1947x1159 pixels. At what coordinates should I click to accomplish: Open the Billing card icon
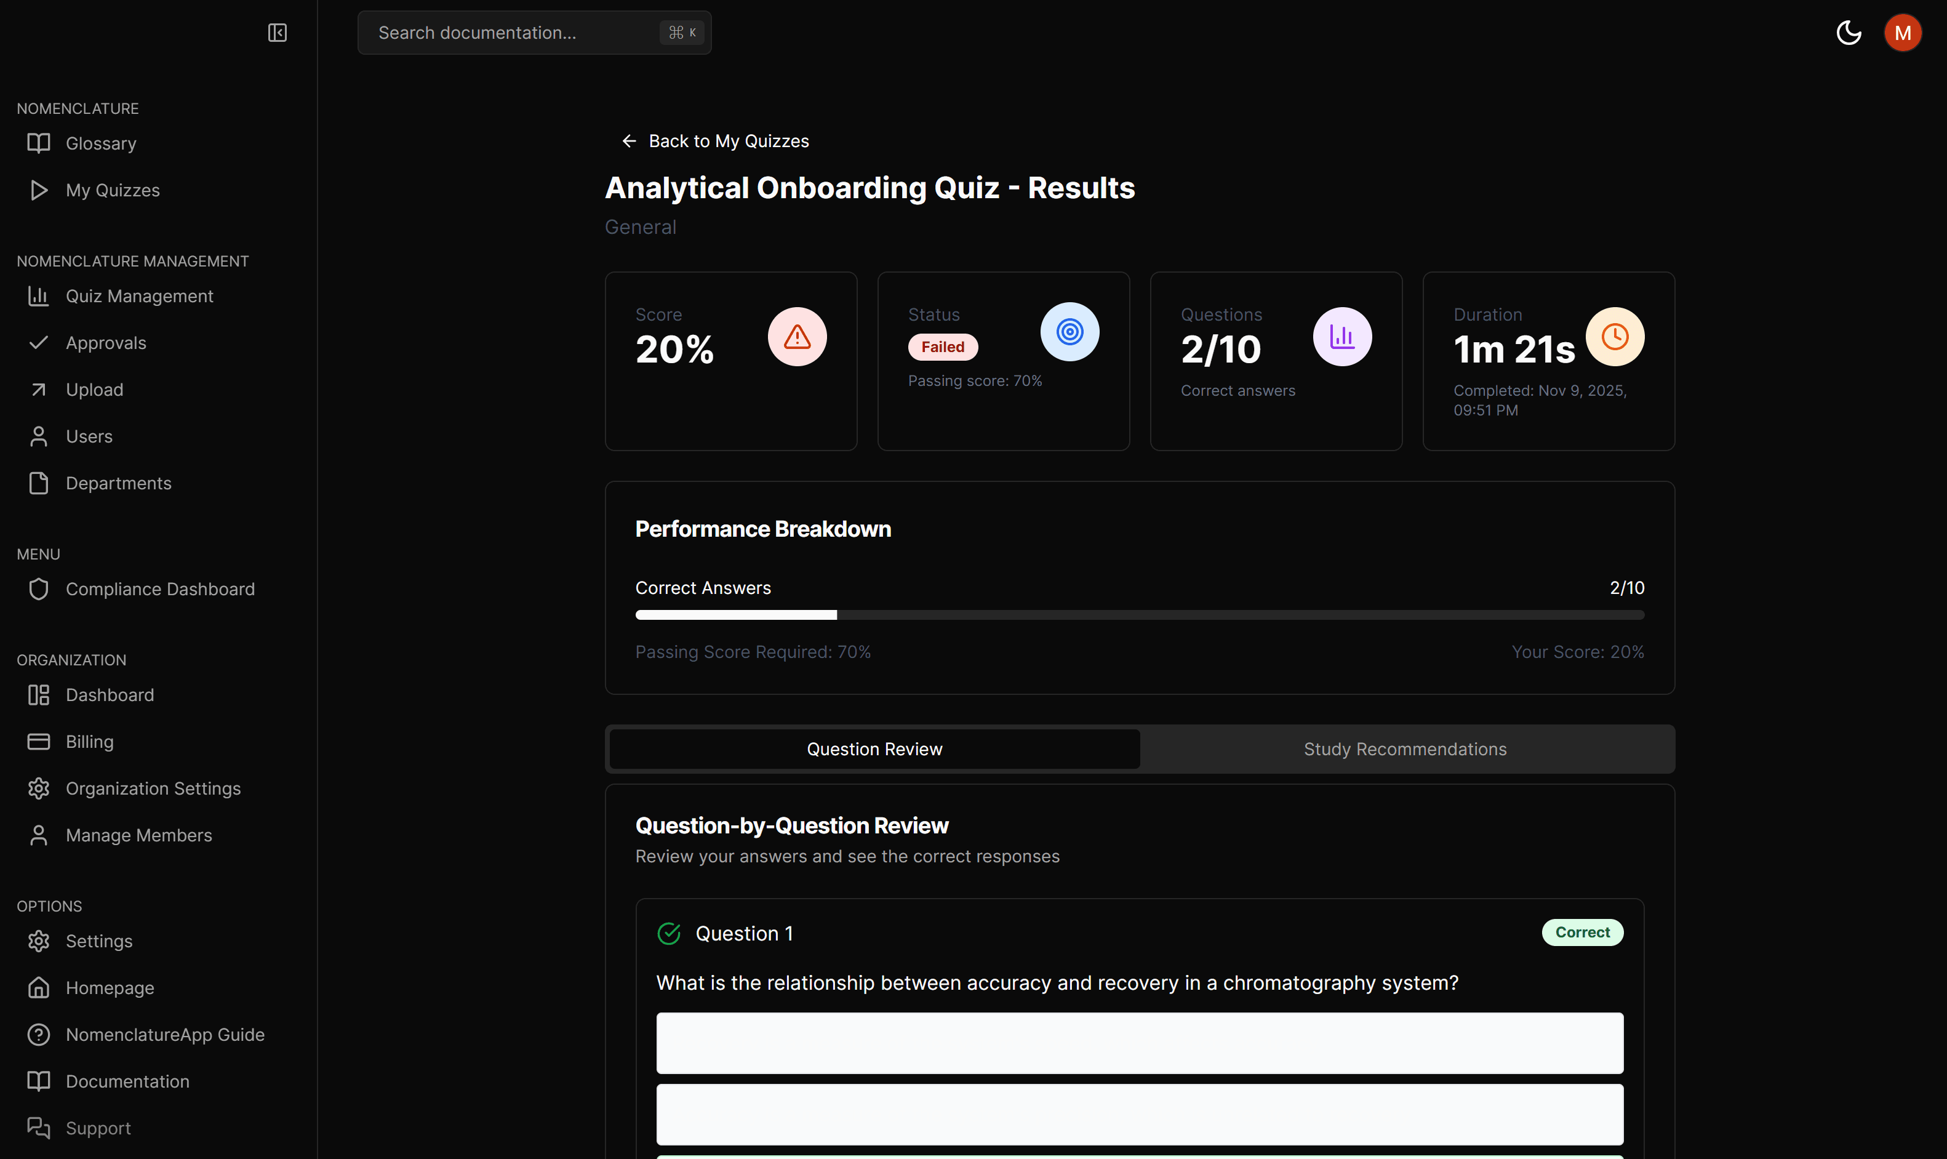(x=39, y=741)
